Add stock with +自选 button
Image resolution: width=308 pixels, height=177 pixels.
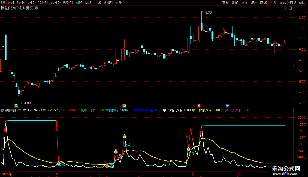pos(292,2)
